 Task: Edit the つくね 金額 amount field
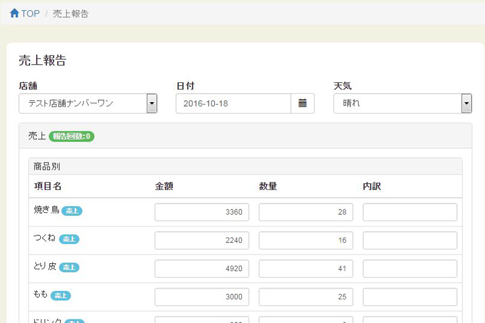(202, 240)
